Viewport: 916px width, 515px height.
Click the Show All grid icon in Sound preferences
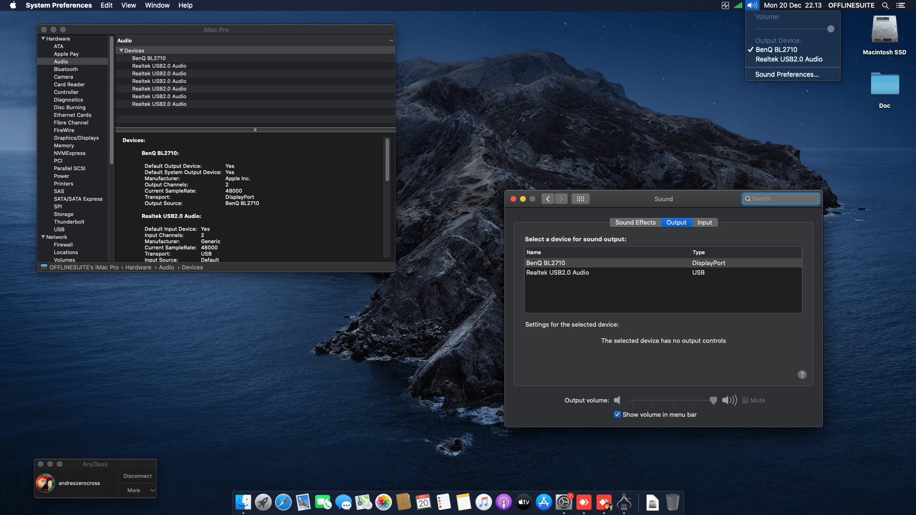click(581, 199)
